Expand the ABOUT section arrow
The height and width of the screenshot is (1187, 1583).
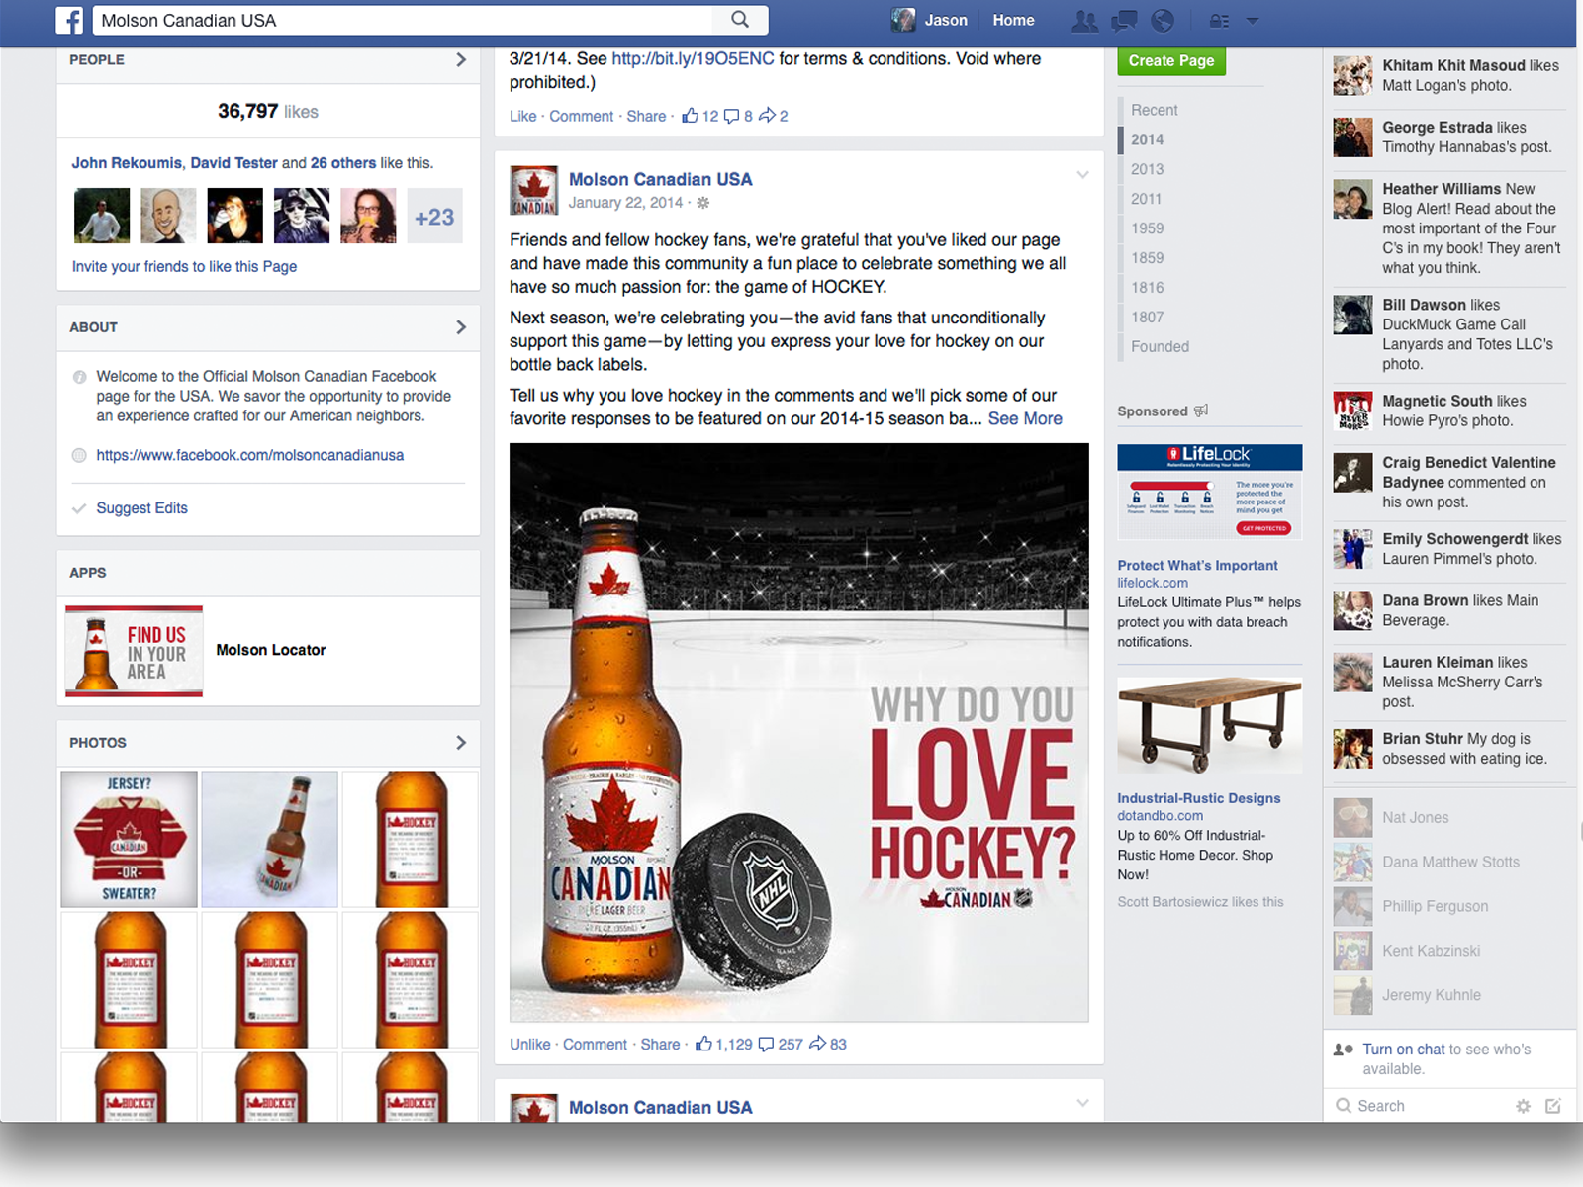[x=461, y=326]
